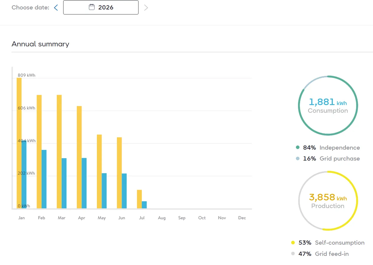This screenshot has width=373, height=265.
Task: Click the 606 kWh axis label
Action: tap(26, 108)
